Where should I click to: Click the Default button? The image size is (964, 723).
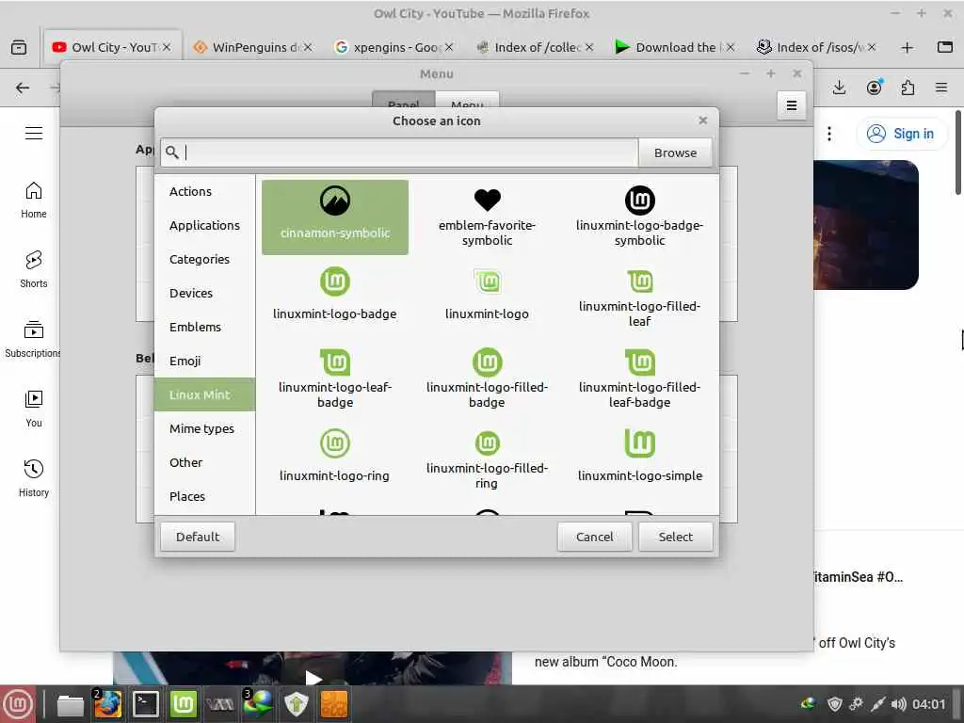coord(198,537)
